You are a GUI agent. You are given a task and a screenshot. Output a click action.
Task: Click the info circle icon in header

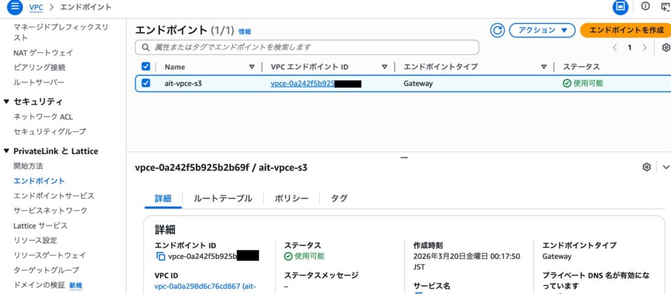(645, 7)
